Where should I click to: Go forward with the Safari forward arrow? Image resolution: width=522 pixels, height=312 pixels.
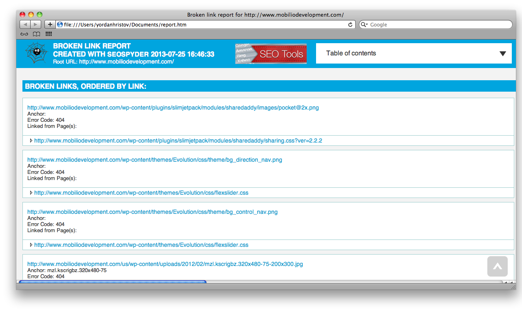35,24
